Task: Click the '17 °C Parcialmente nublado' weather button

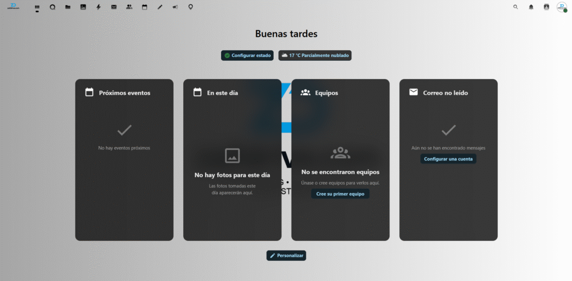Action: (315, 56)
